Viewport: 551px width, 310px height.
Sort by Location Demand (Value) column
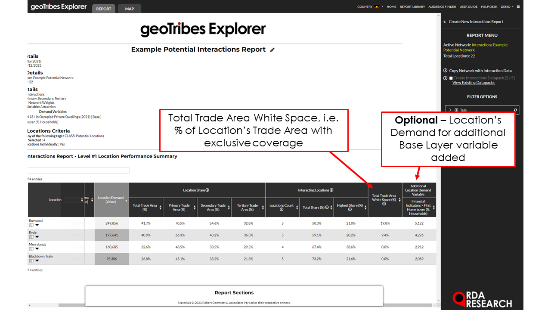point(126,201)
